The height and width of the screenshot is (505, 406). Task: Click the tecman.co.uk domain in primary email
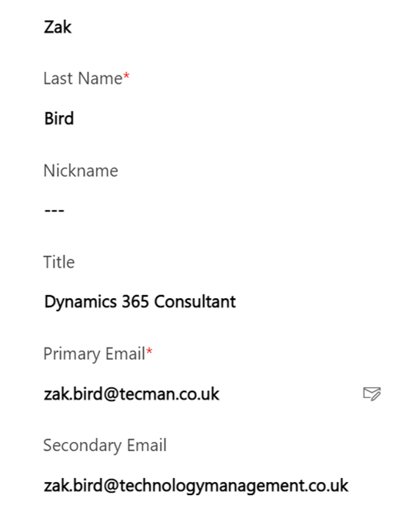(x=169, y=394)
